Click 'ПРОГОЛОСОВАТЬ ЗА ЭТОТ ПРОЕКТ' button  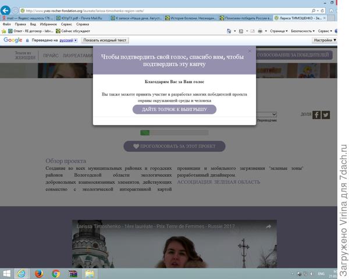[174, 146]
